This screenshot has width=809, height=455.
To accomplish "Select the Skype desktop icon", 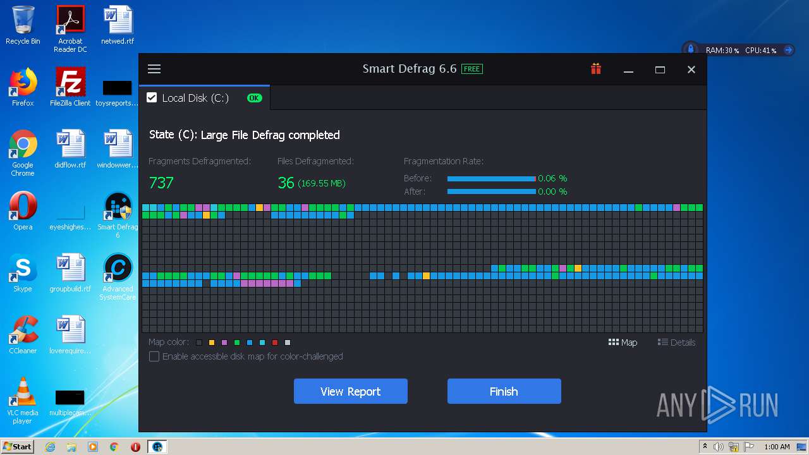I will [x=23, y=273].
